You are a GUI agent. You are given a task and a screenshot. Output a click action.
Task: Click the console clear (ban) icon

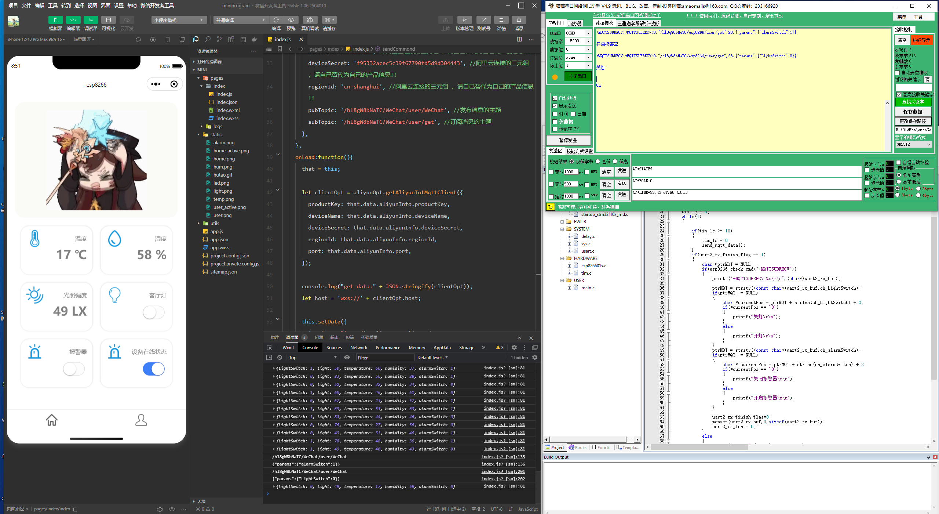(280, 357)
